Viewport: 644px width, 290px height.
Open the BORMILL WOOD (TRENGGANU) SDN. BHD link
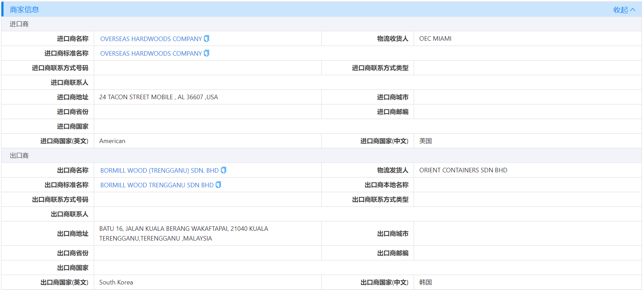tap(159, 171)
